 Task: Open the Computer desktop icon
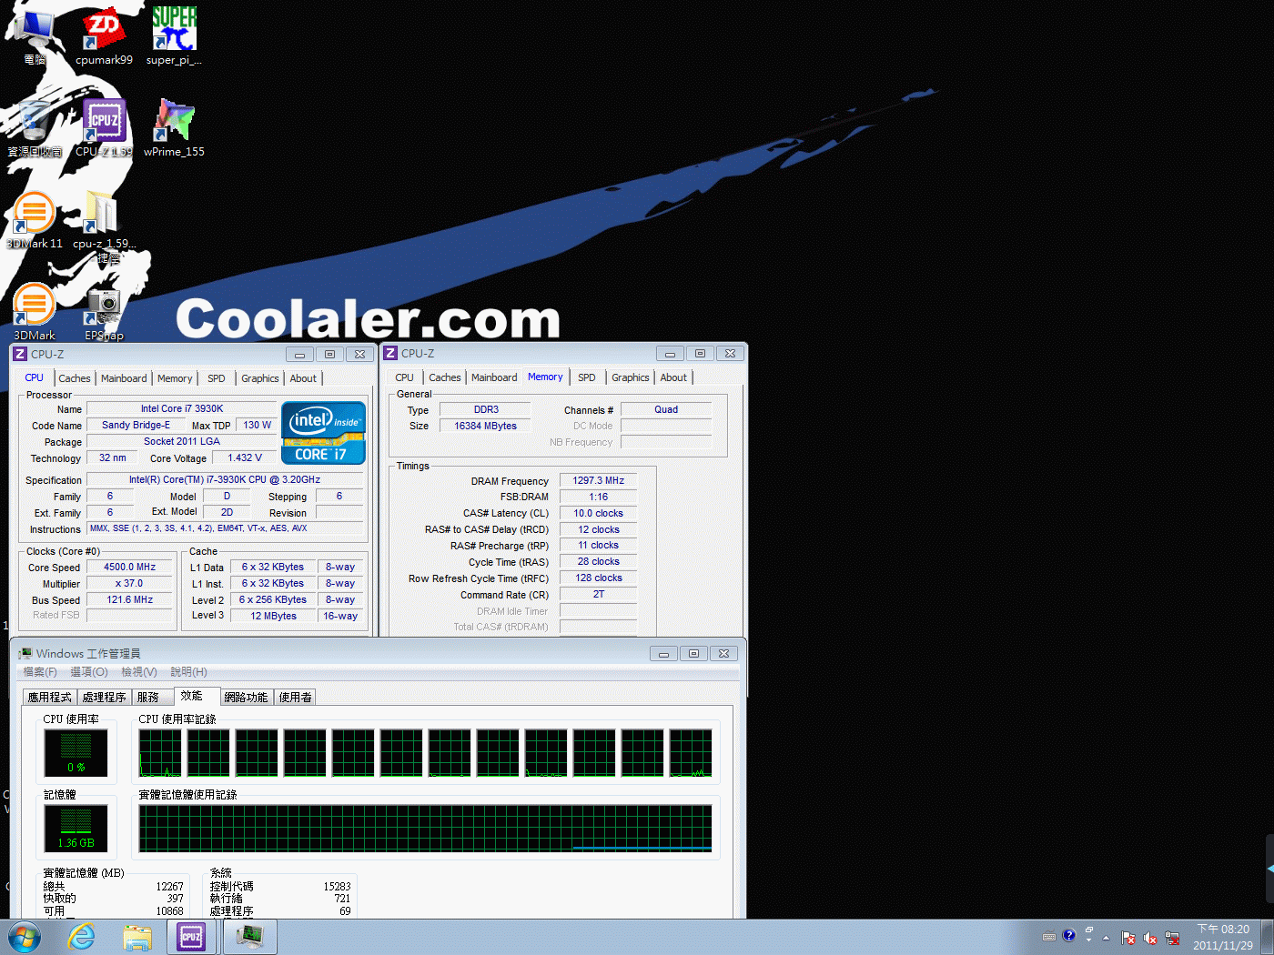(35, 36)
